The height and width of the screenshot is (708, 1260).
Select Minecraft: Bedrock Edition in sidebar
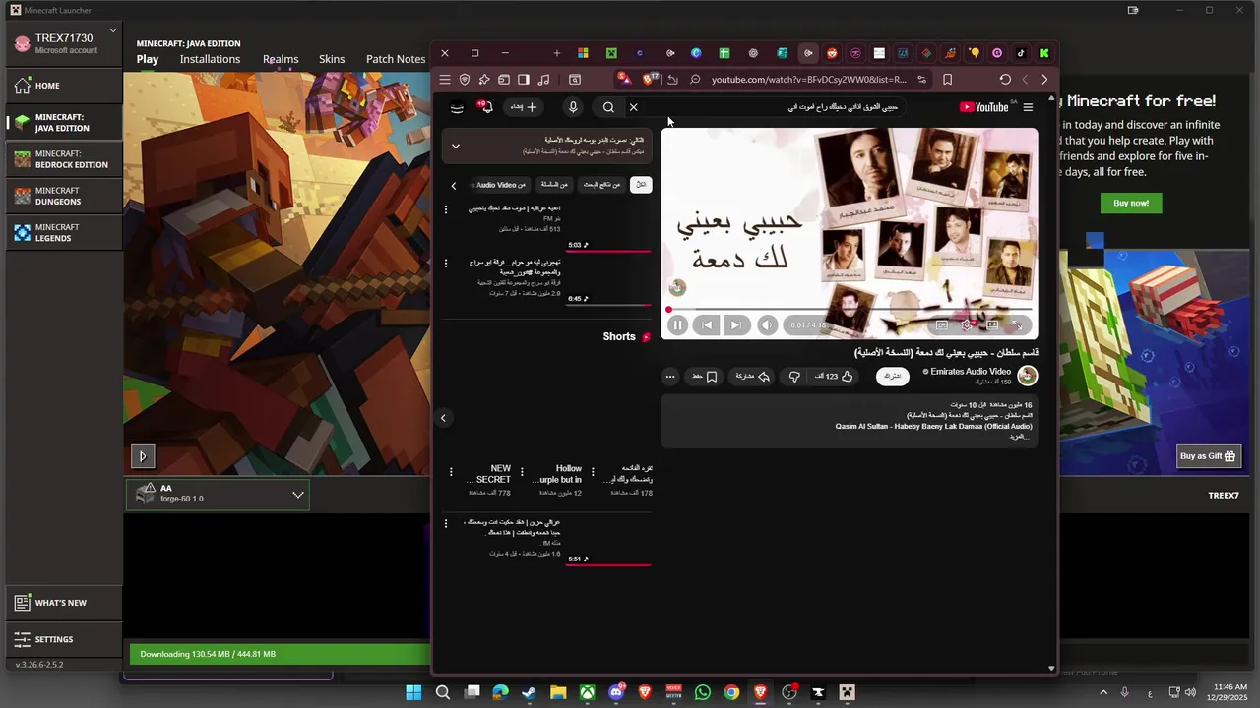[64, 159]
